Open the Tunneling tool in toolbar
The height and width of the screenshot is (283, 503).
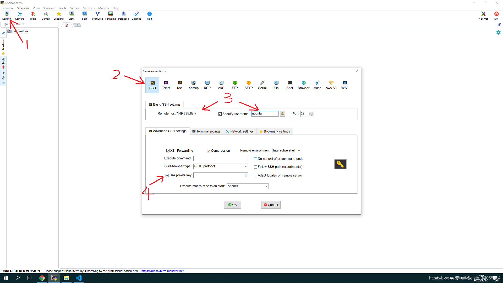click(110, 15)
